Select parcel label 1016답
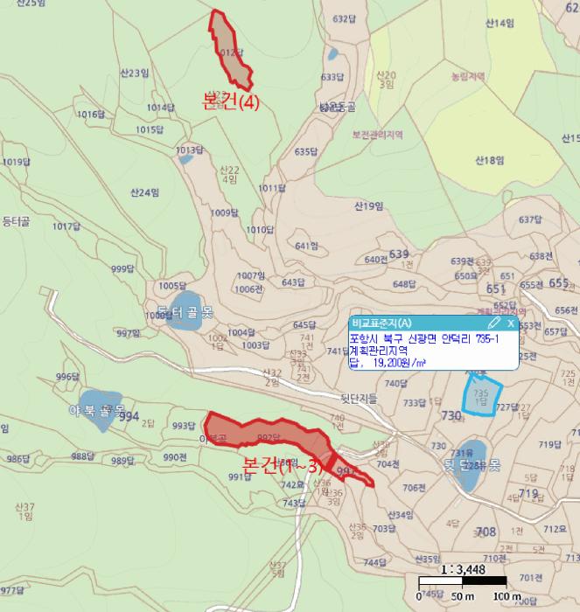The height and width of the screenshot is (612, 580). 91,115
